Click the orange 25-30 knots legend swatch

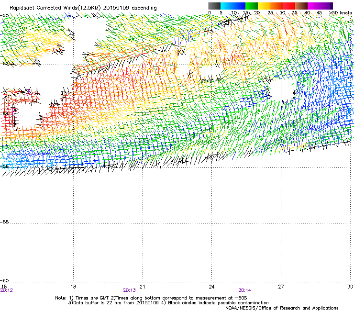point(277,6)
